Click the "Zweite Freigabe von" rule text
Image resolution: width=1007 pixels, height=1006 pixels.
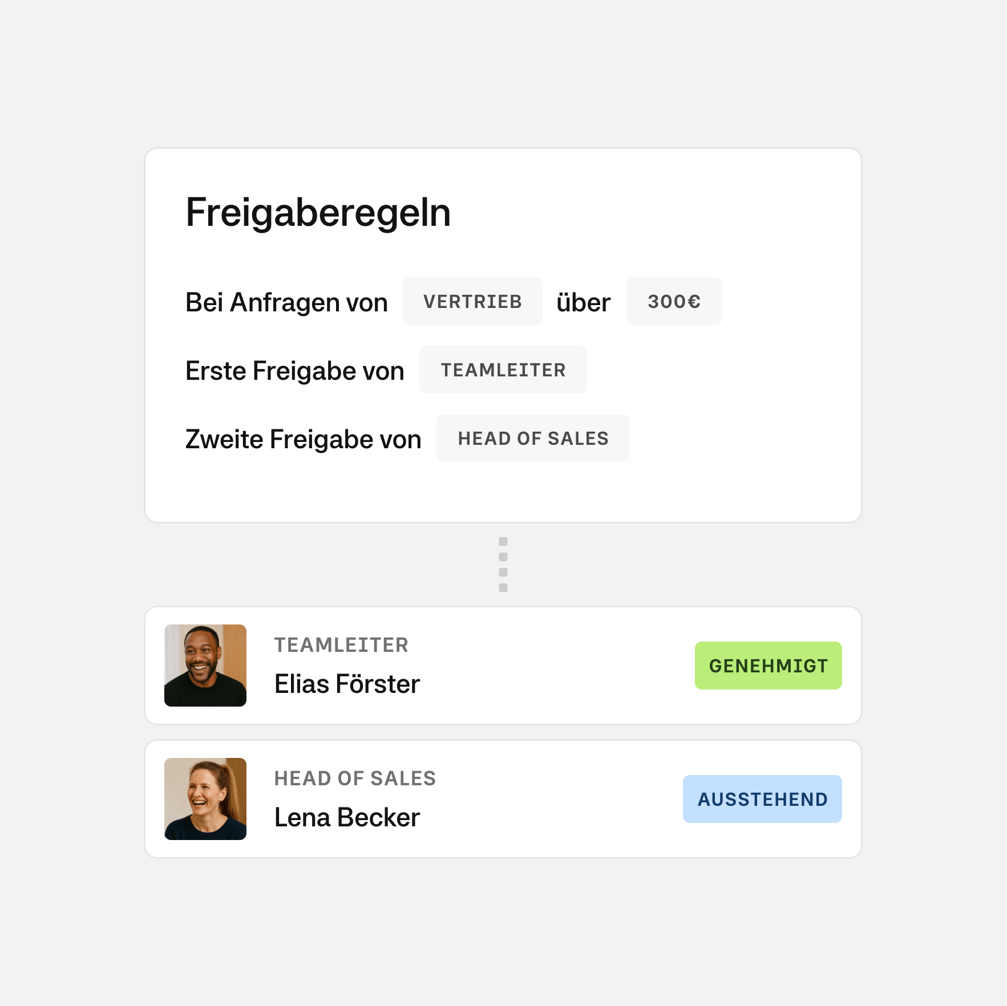pyautogui.click(x=303, y=439)
